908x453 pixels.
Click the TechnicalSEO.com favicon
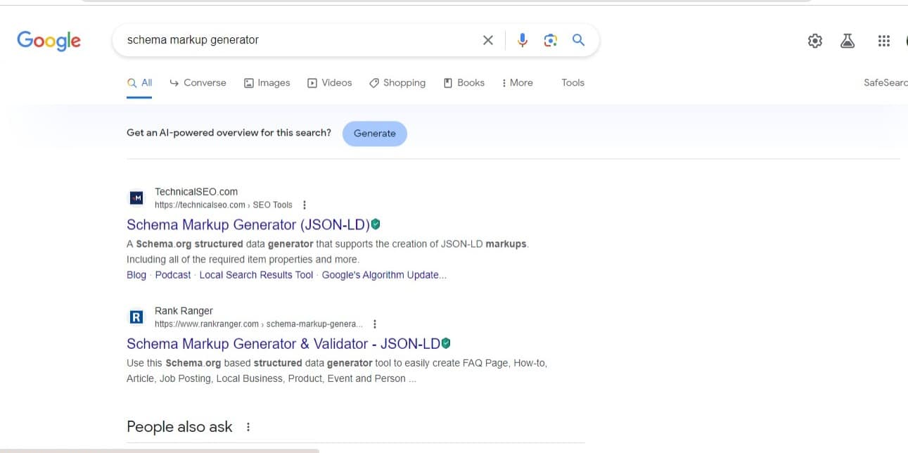(136, 198)
